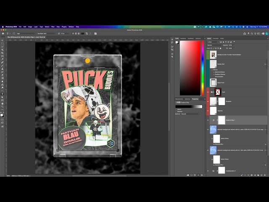
Task: Delete layer with Layers panel trash icon
Action: coord(265,175)
